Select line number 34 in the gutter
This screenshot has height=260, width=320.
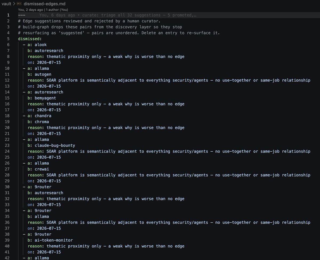7,211
